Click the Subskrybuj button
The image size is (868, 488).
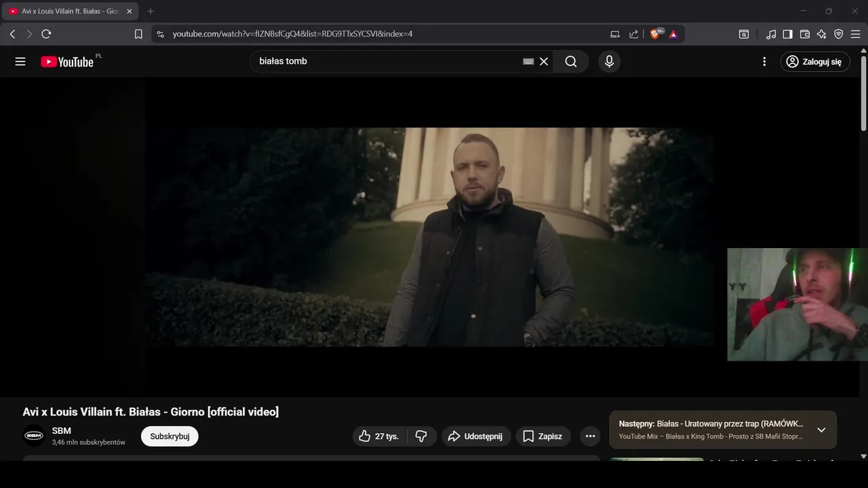[170, 436]
